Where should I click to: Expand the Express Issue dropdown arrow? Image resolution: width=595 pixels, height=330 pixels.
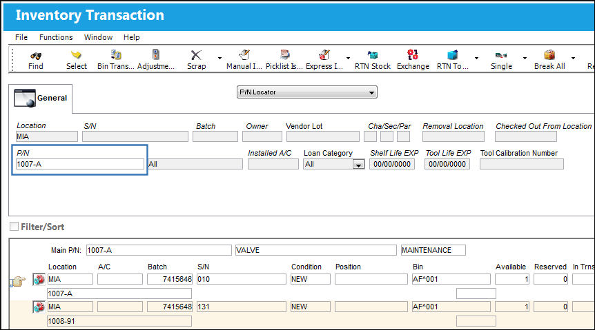[348, 58]
